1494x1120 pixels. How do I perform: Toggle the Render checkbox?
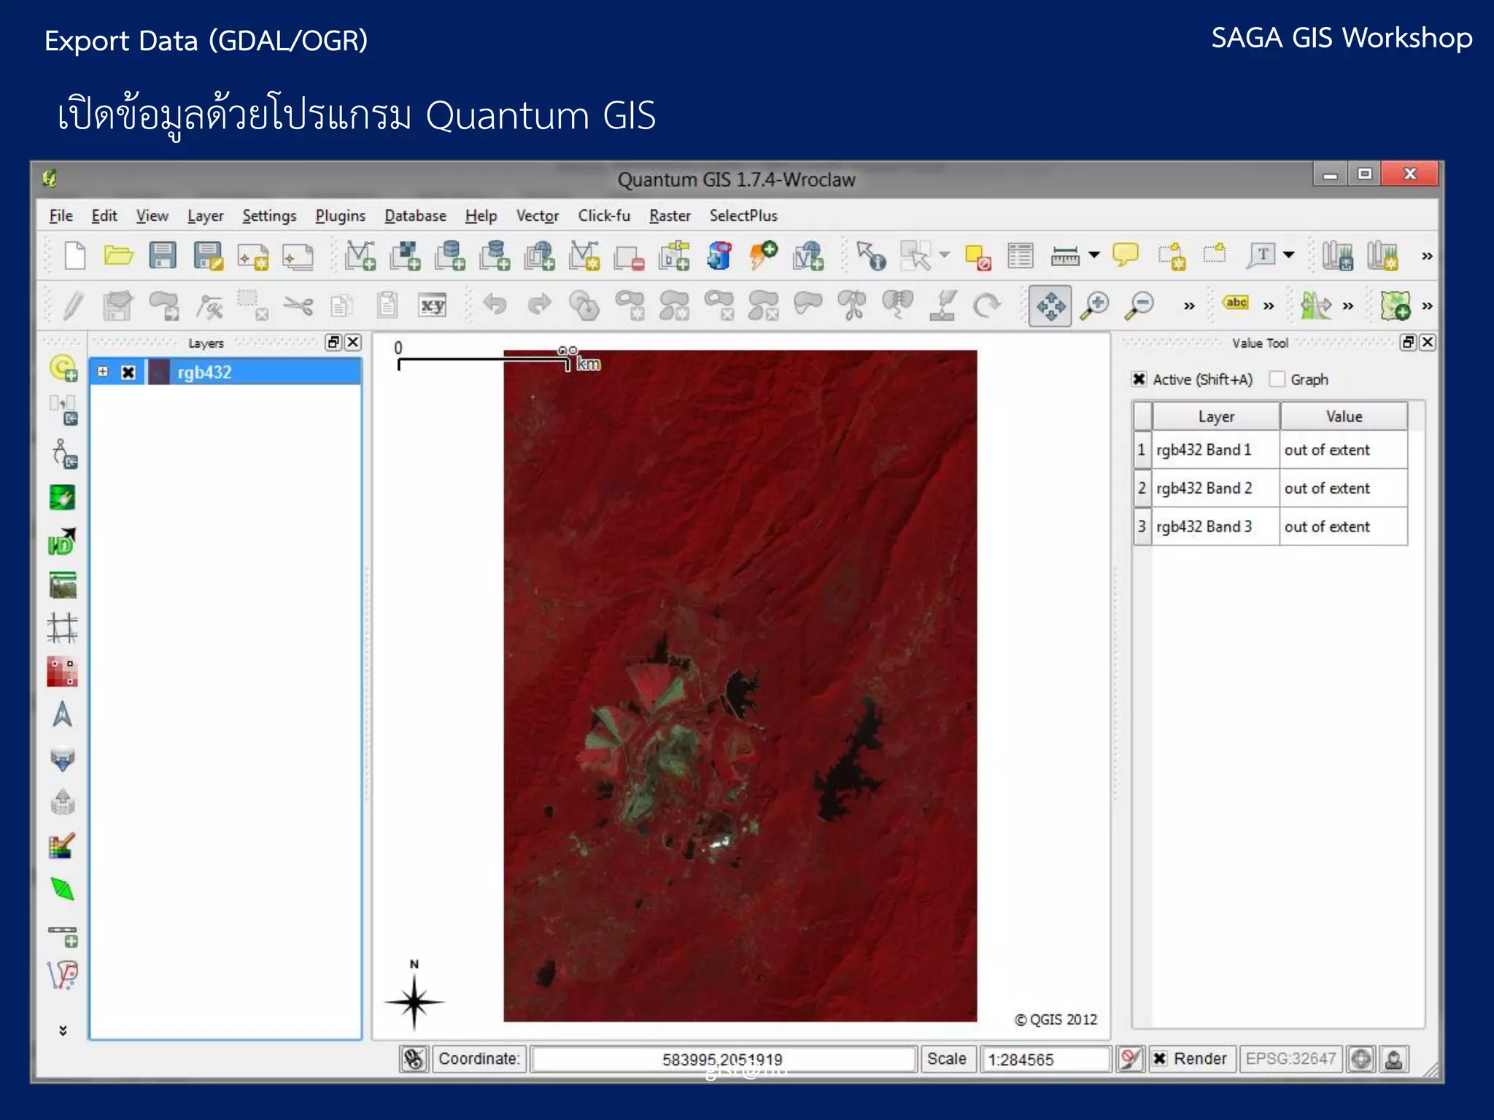coord(1160,1059)
